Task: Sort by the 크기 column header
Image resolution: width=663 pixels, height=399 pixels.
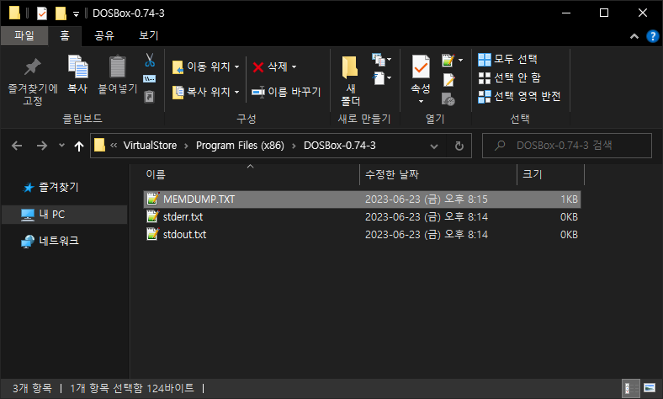Action: (x=532, y=174)
